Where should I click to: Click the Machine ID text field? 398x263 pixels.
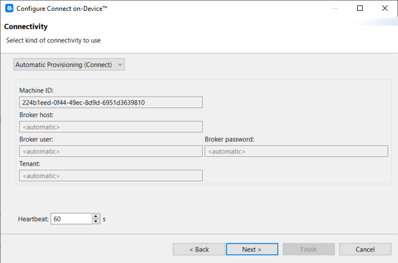tap(111, 102)
